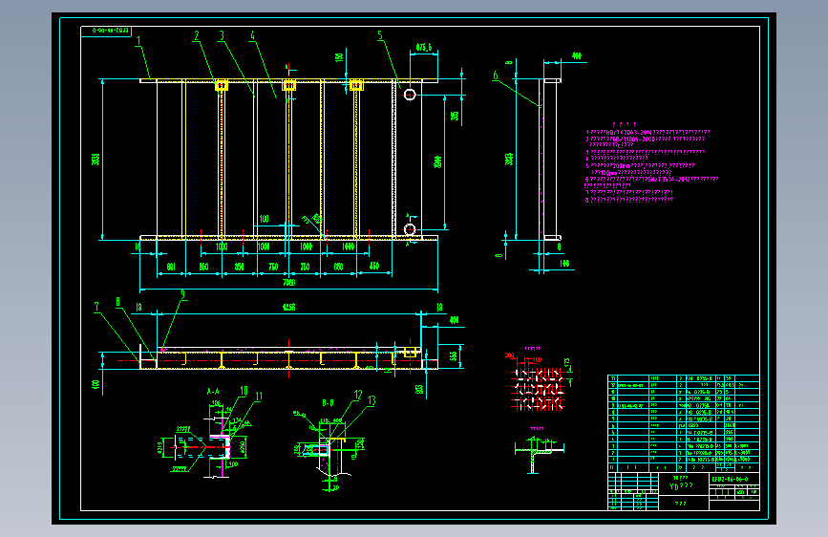Select the A-A section label

(x=213, y=392)
